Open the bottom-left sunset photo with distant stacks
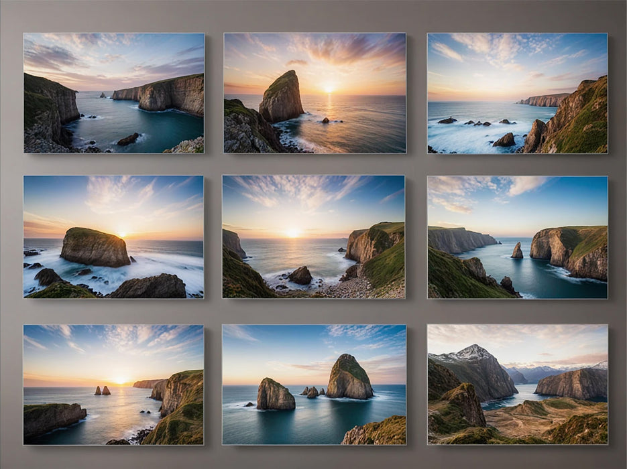This screenshot has width=627, height=469. [113, 384]
